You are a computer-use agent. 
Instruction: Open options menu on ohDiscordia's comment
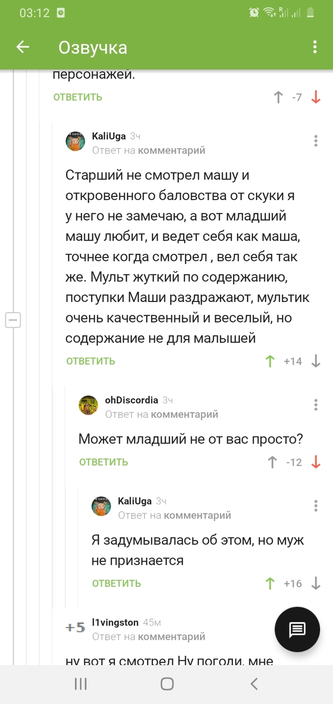click(315, 405)
